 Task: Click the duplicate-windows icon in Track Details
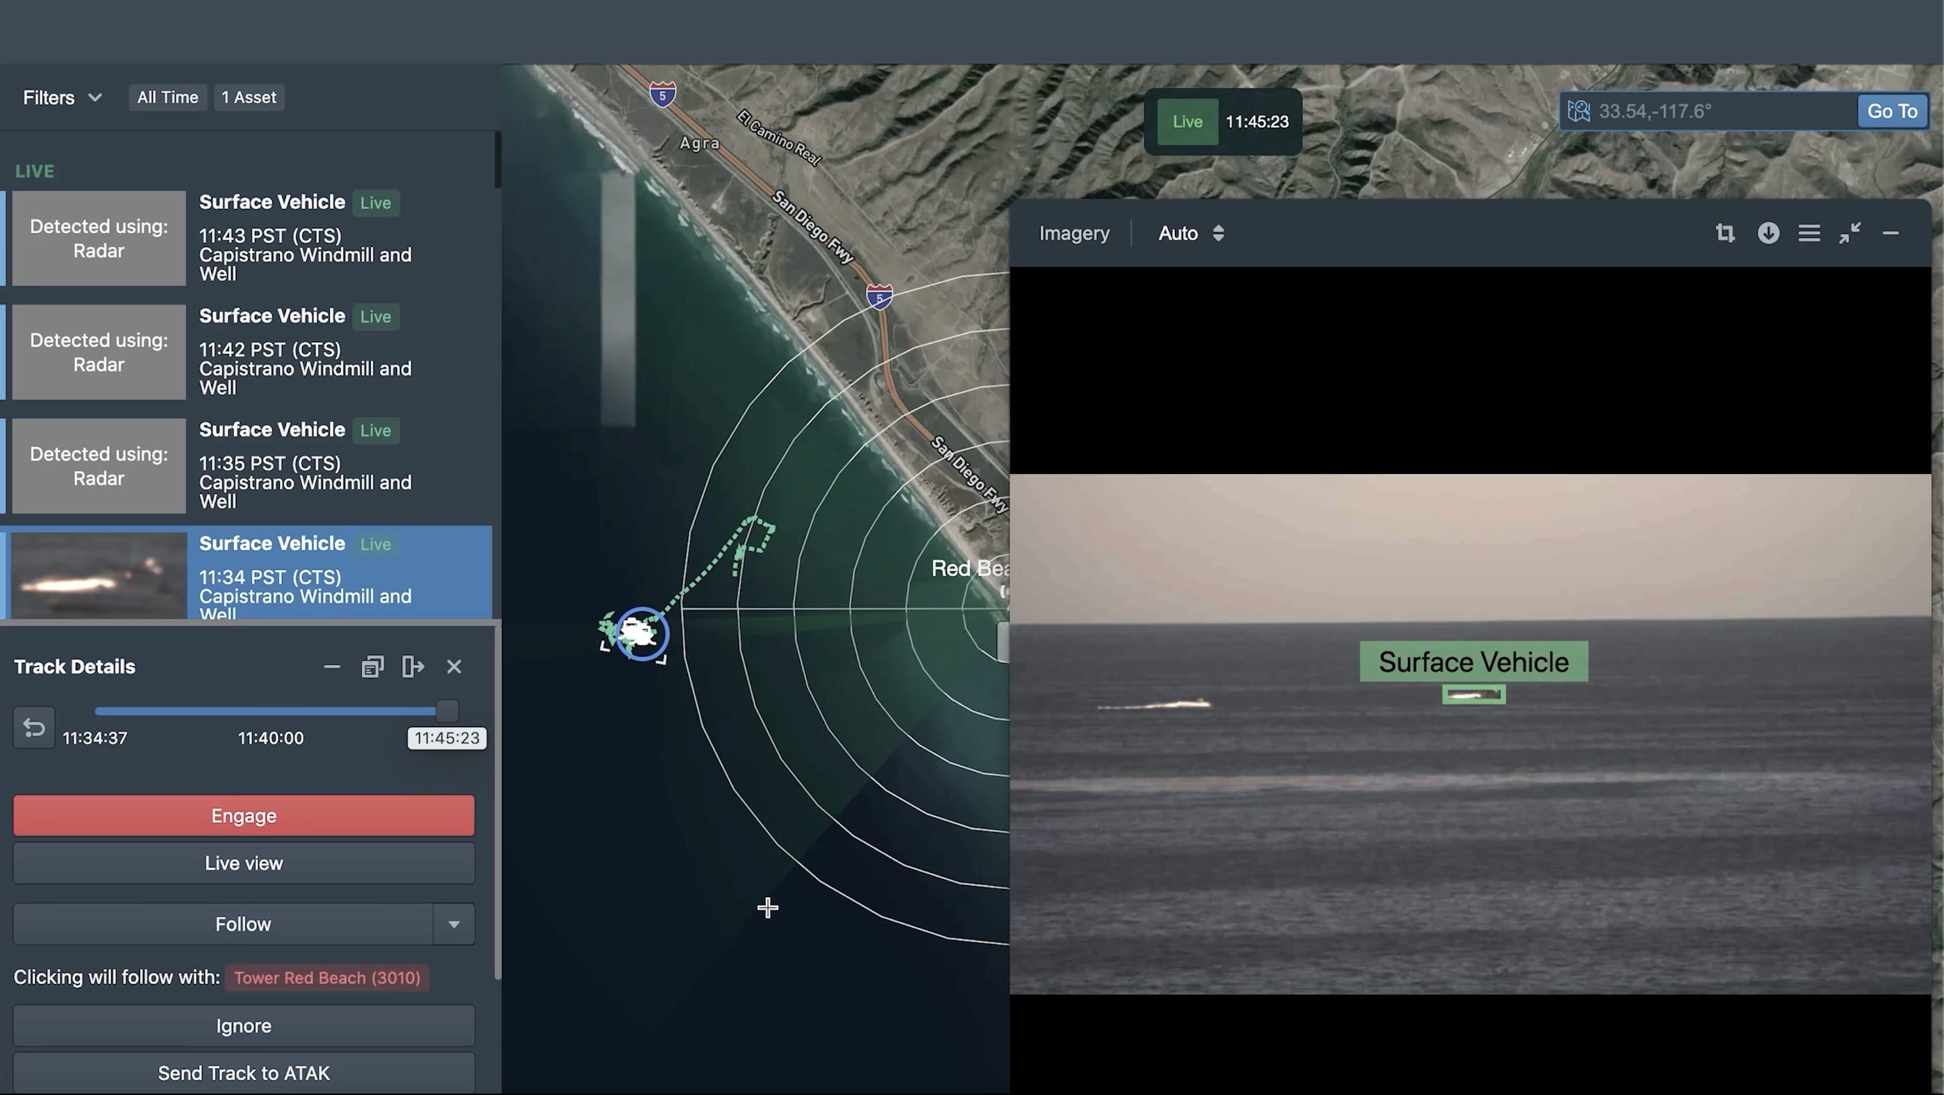click(372, 667)
